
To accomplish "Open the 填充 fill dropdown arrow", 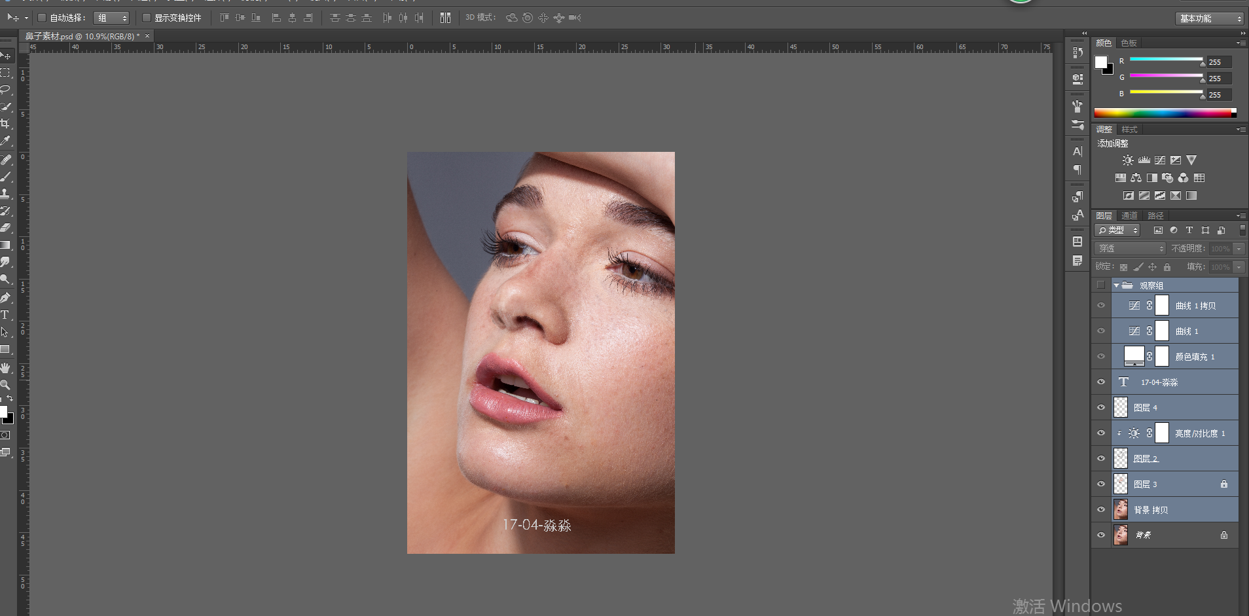I will [x=1239, y=267].
